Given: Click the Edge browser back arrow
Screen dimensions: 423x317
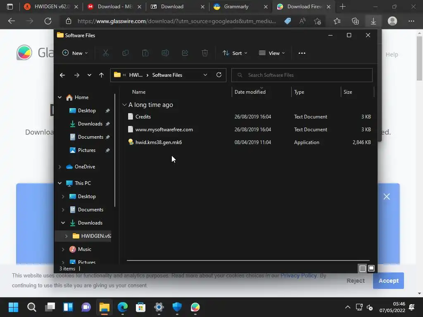Looking at the screenshot, I should (11, 21).
